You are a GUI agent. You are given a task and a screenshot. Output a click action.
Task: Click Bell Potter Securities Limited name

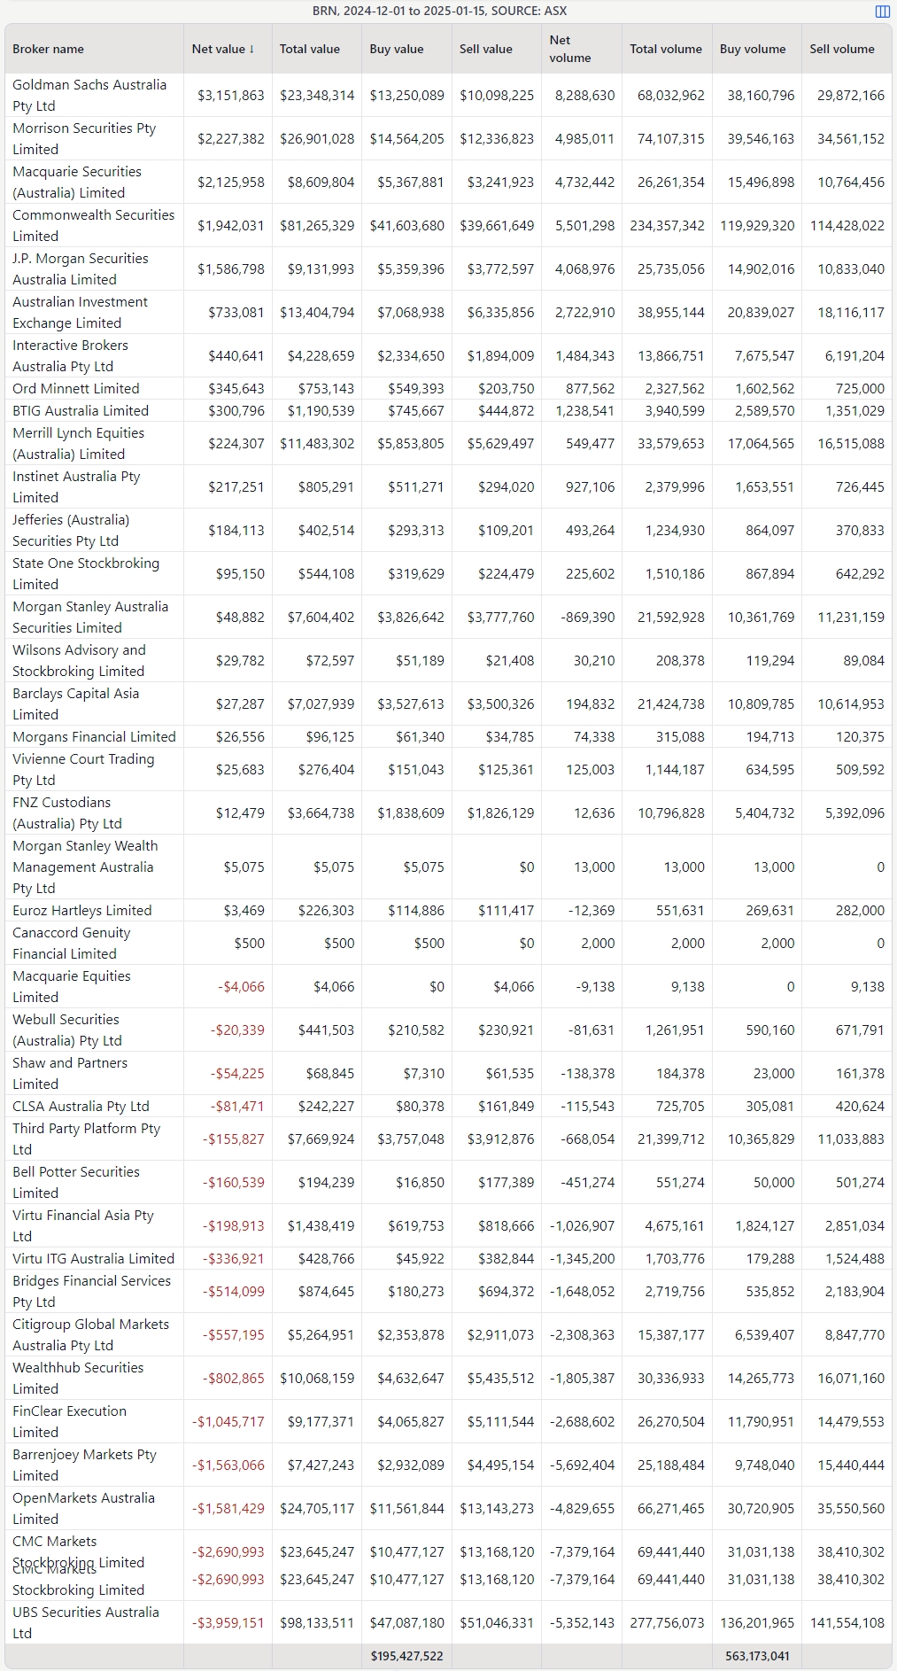76,1182
